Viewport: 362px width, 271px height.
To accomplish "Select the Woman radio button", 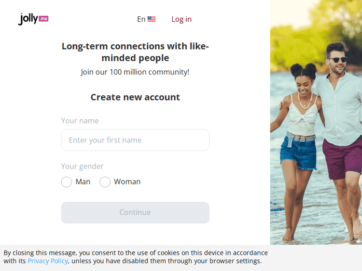I will pyautogui.click(x=105, y=182).
